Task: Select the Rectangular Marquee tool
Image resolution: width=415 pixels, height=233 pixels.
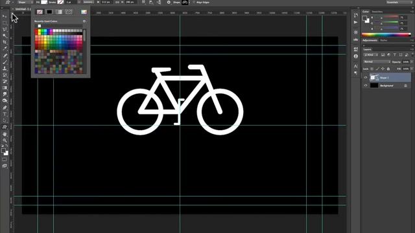Action: (5, 23)
